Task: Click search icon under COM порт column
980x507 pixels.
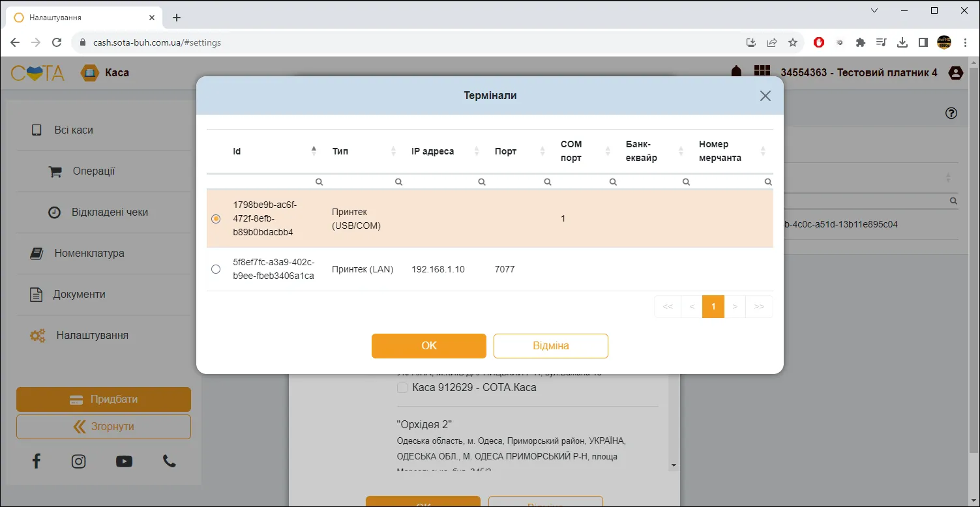Action: (x=613, y=182)
